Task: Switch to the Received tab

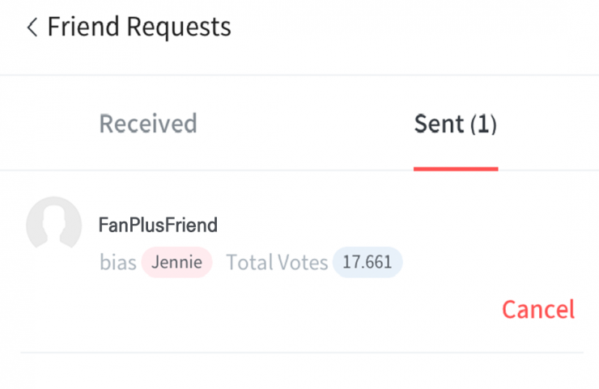Action: (148, 124)
